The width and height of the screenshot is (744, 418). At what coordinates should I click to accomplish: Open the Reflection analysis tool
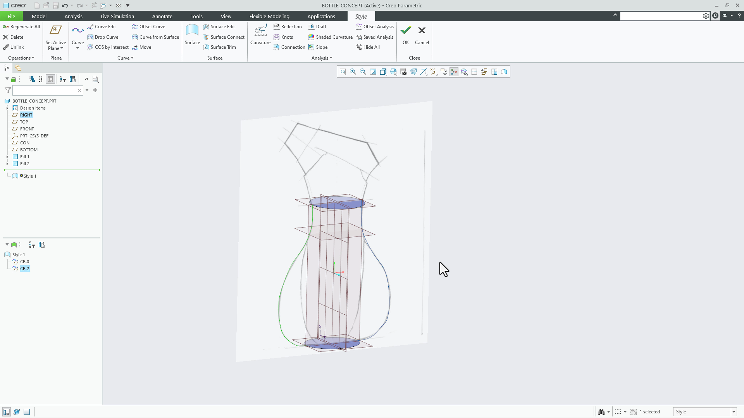click(x=288, y=27)
